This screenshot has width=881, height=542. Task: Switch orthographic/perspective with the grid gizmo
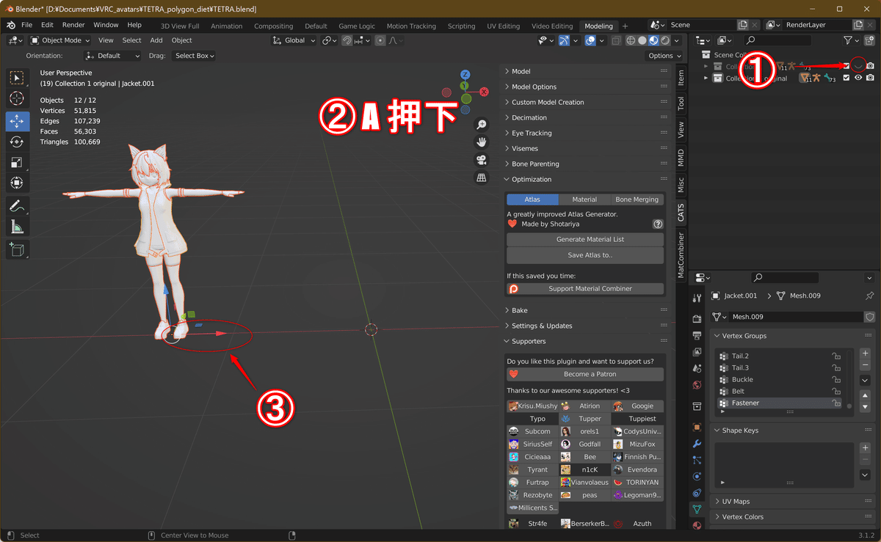[x=481, y=177]
